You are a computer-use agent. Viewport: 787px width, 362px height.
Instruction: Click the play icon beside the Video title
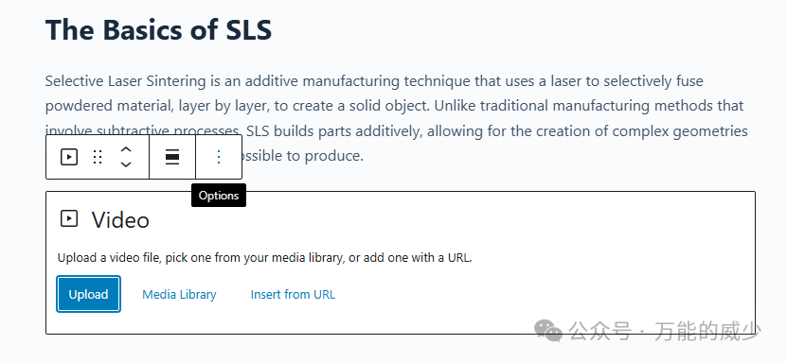coord(69,218)
